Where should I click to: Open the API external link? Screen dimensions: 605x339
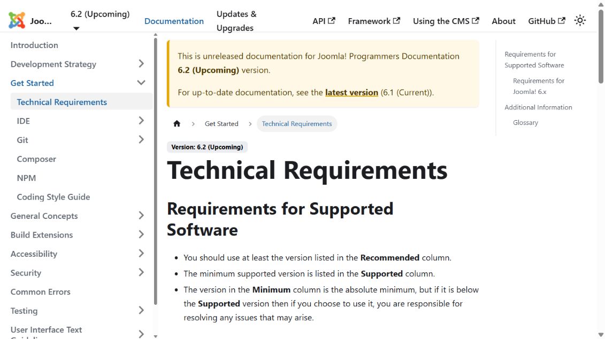pyautogui.click(x=324, y=21)
